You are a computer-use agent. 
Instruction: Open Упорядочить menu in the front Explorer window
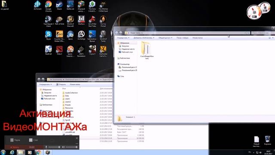point(123,38)
